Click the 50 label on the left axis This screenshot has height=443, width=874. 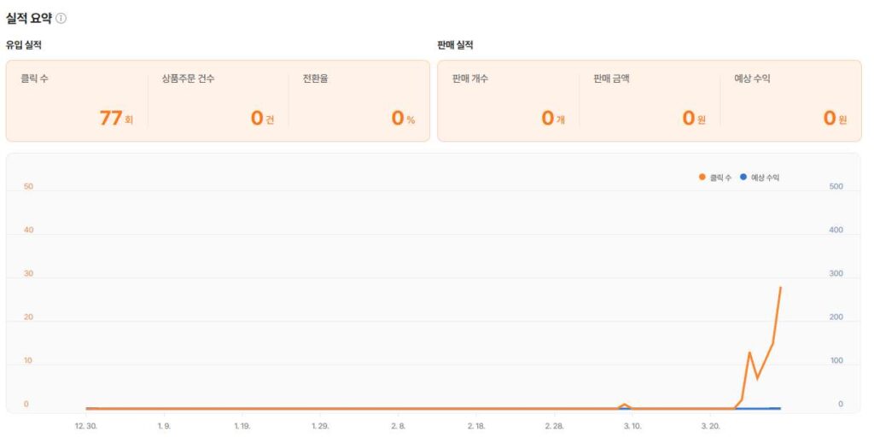click(28, 186)
